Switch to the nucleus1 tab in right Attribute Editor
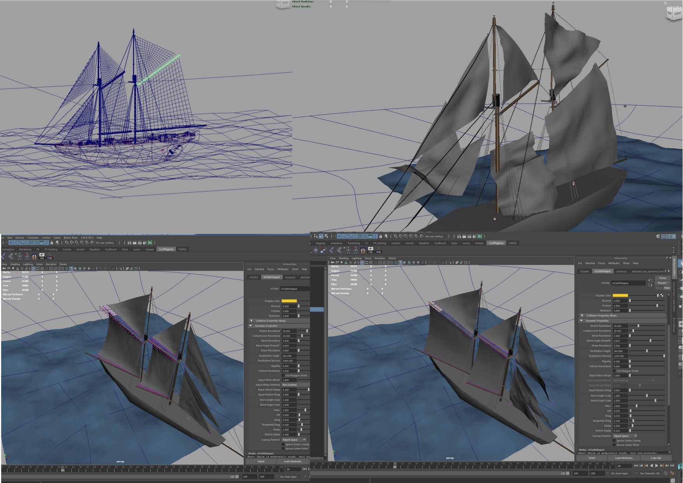Viewport: 683px width, 483px height. click(621, 271)
